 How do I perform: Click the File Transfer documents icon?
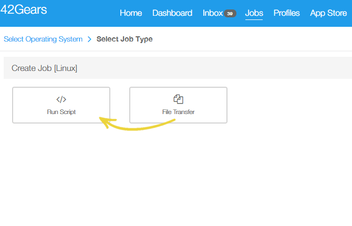tap(178, 99)
